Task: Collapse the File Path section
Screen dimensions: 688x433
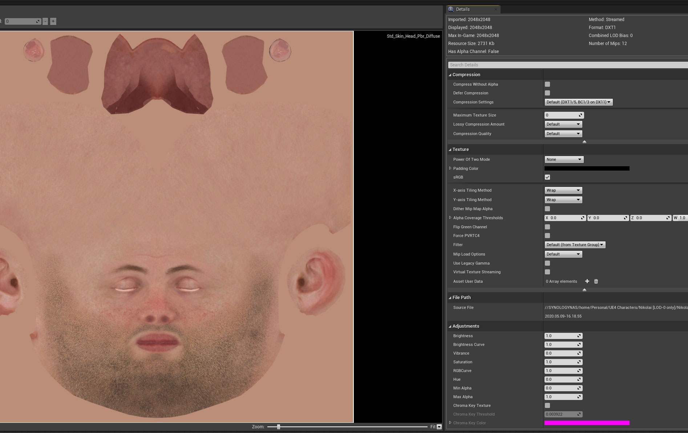Action: [x=450, y=298]
